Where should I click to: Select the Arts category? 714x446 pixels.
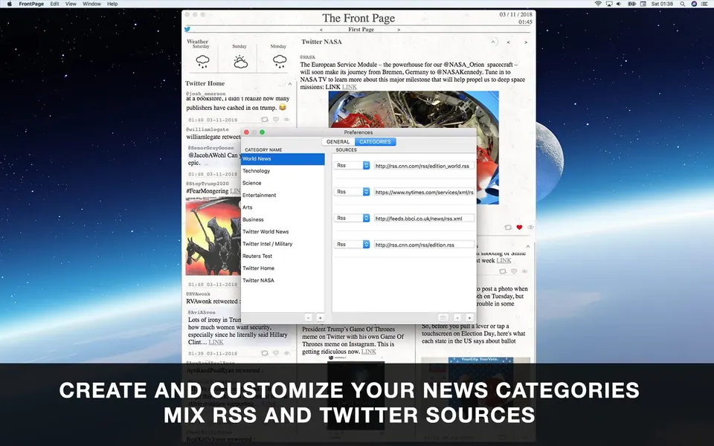(283, 207)
